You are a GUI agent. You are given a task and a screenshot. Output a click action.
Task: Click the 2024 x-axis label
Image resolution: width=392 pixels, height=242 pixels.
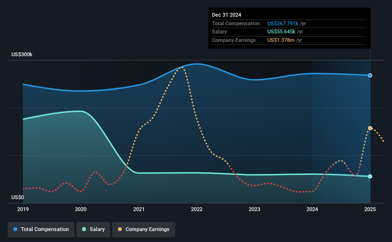[312, 209]
